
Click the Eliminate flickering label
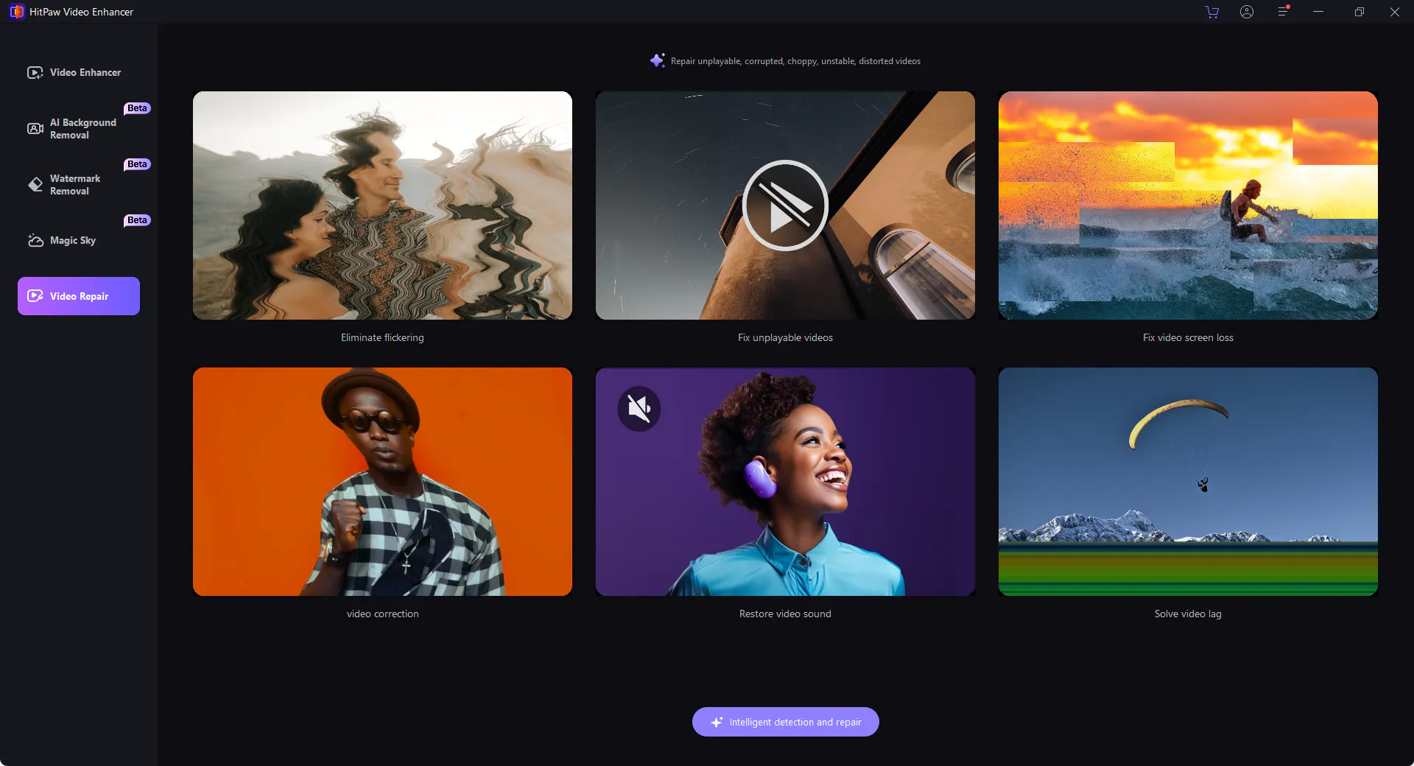point(382,337)
